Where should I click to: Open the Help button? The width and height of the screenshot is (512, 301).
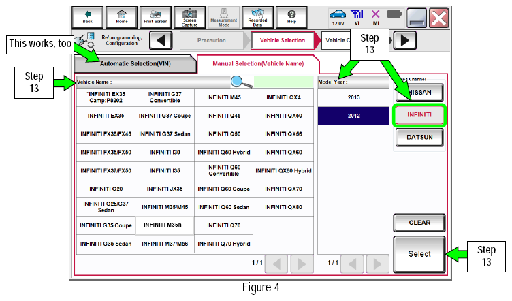coord(291,17)
